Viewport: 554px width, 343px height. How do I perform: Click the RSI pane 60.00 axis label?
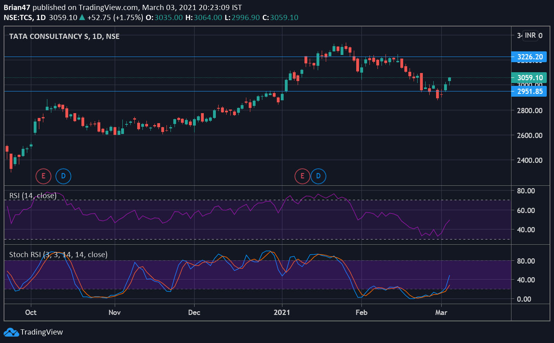pyautogui.click(x=526, y=210)
